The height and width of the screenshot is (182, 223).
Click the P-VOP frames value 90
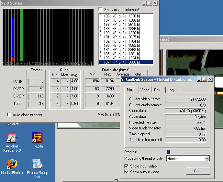tap(36, 89)
